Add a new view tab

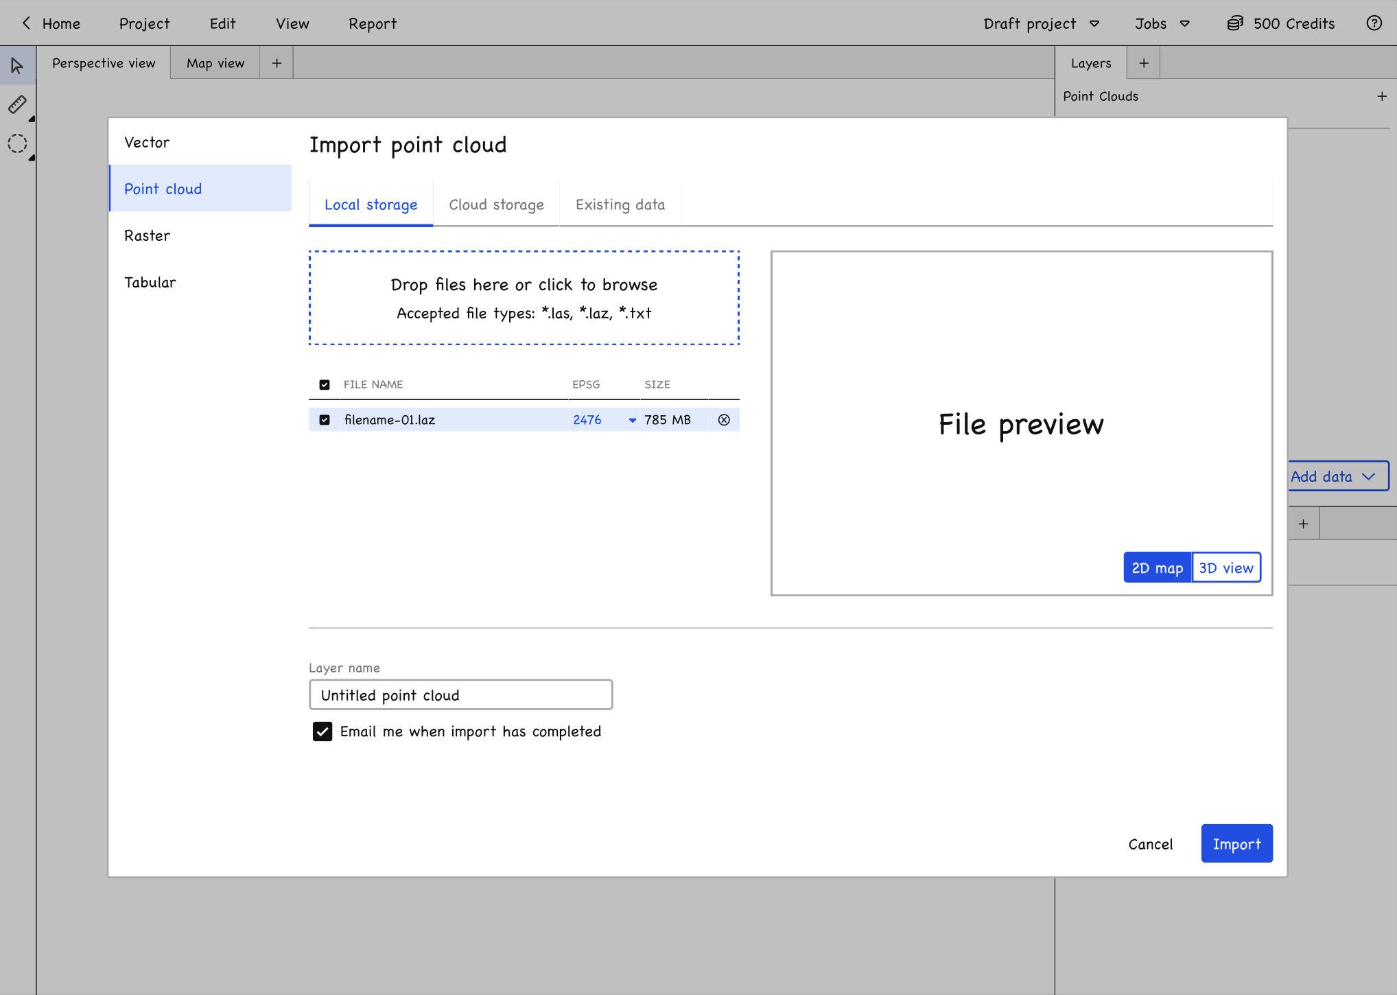pos(277,63)
